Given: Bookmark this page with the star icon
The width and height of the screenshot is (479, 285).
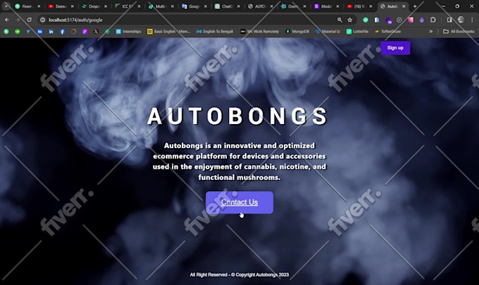Looking at the screenshot, I should [350, 20].
